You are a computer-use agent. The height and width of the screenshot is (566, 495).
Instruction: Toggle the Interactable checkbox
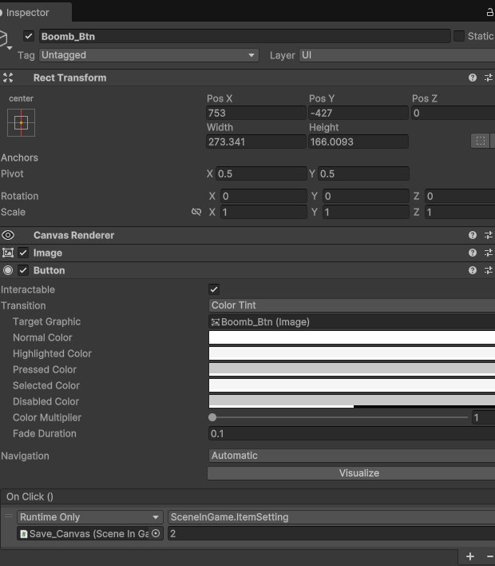214,289
